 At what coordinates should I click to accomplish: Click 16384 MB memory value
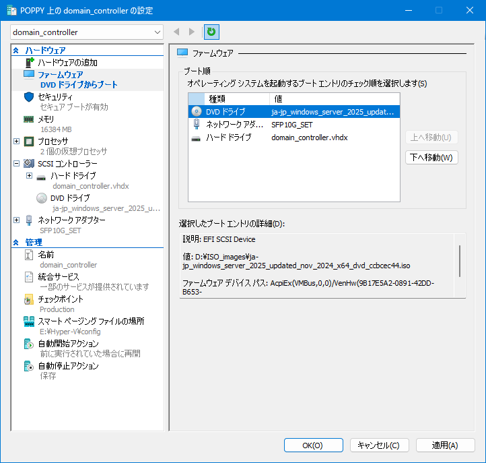[x=56, y=129]
